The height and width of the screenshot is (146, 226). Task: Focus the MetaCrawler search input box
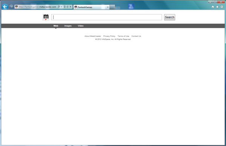pyautogui.click(x=106, y=17)
